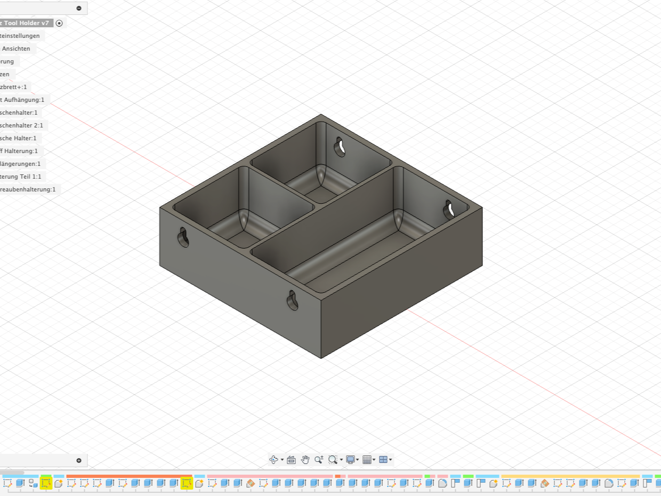This screenshot has width=661, height=496.
Task: Select the browser row ending in 'rung'
Action: [x=10, y=61]
